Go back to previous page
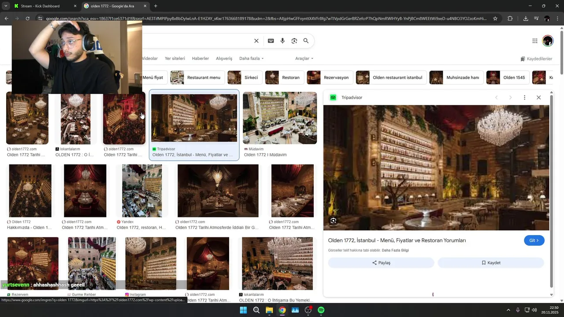 pos(6,18)
